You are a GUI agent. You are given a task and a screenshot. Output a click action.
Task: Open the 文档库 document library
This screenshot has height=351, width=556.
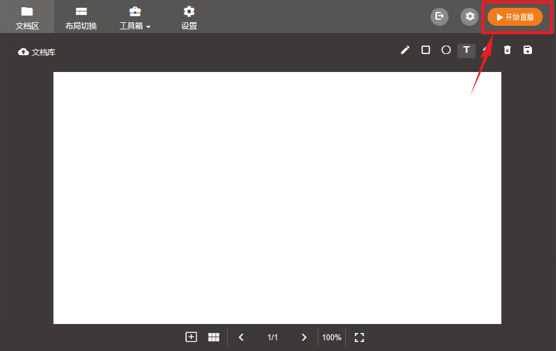(37, 52)
